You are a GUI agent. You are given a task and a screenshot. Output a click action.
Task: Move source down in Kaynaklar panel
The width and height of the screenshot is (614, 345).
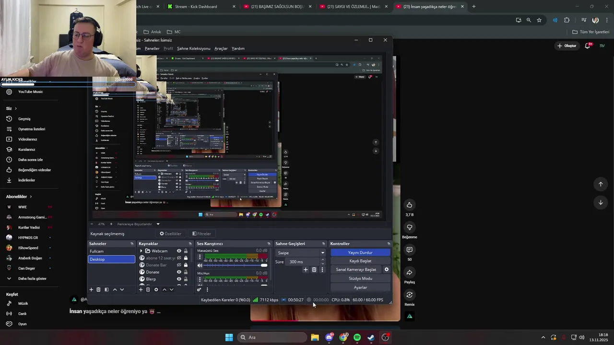(x=171, y=289)
